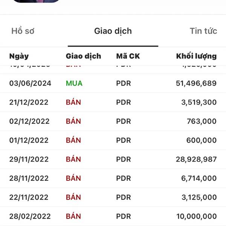Select the Giao dịch tab
This screenshot has height=226, width=226.
[113, 31]
